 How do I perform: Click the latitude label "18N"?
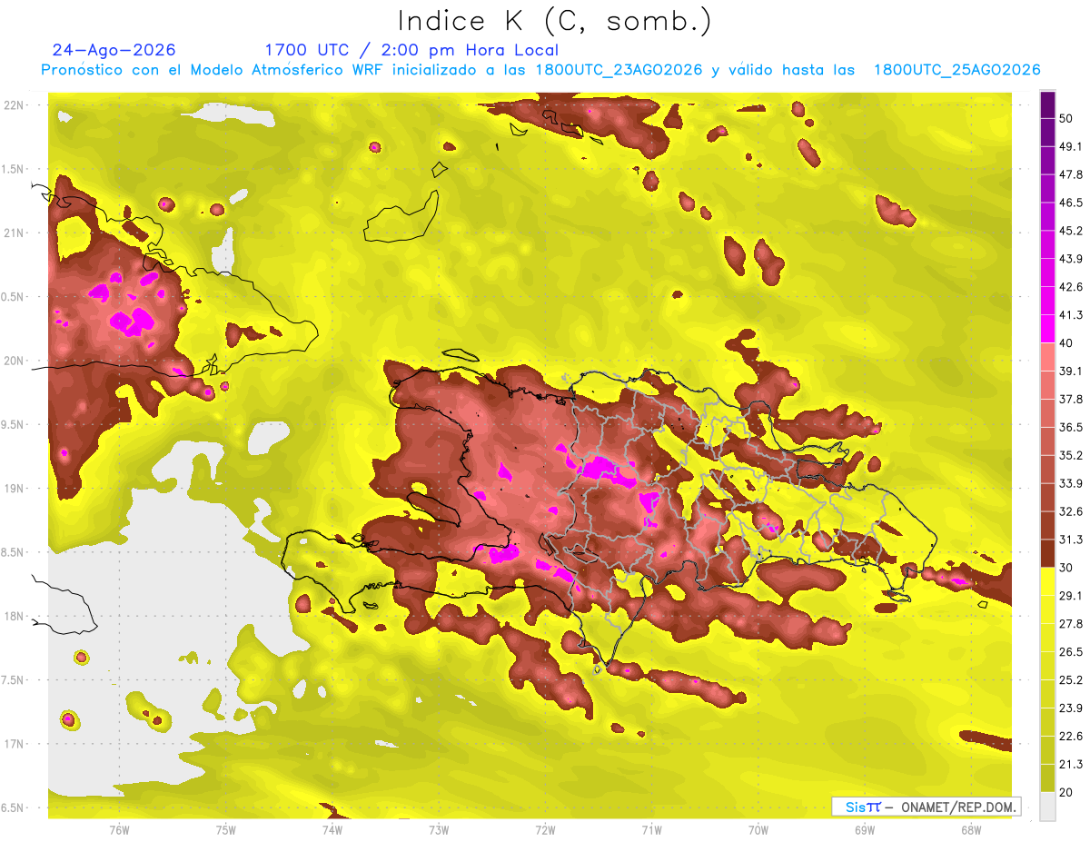pos(14,616)
